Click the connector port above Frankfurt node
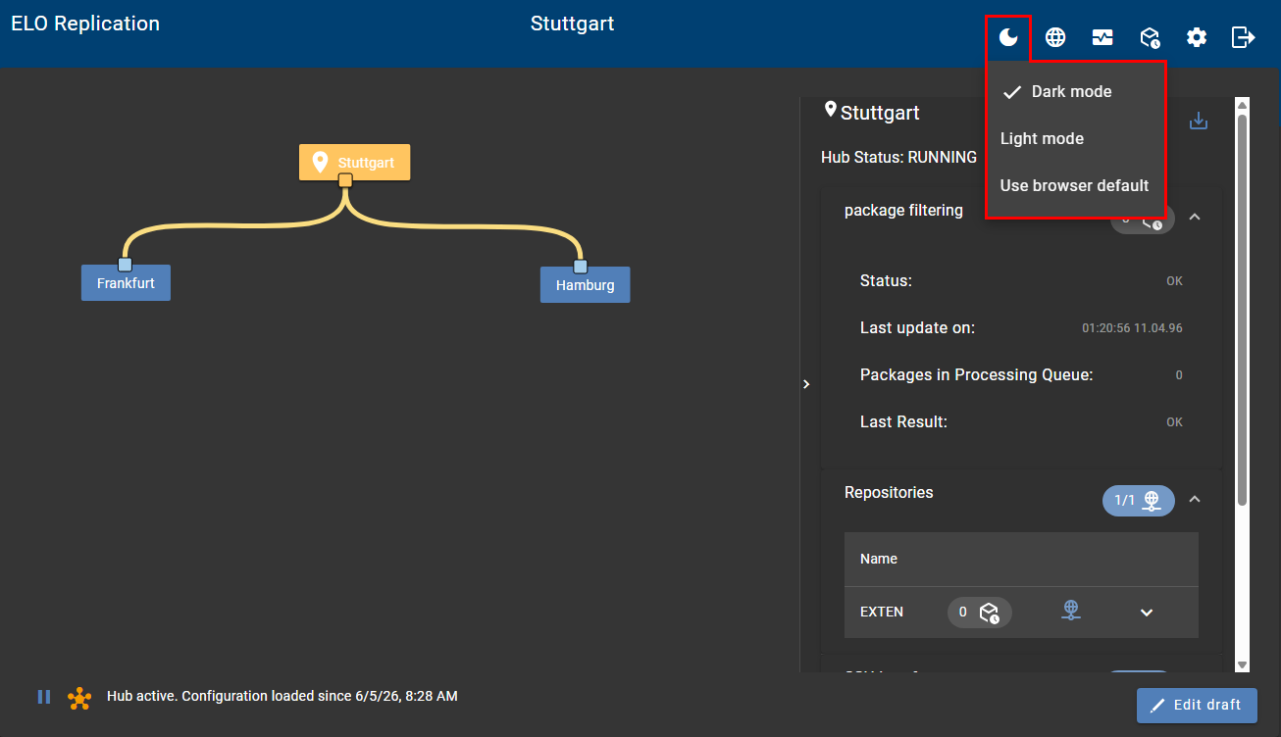The width and height of the screenshot is (1281, 737). [125, 265]
